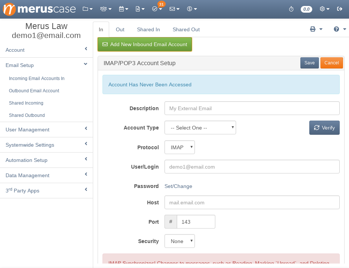Open Outbound Email Account

pos(34,91)
